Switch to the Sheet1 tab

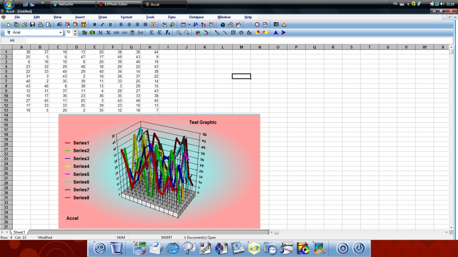19,232
